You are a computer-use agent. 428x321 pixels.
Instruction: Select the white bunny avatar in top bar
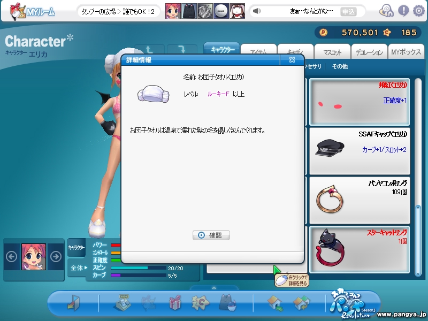click(x=237, y=11)
